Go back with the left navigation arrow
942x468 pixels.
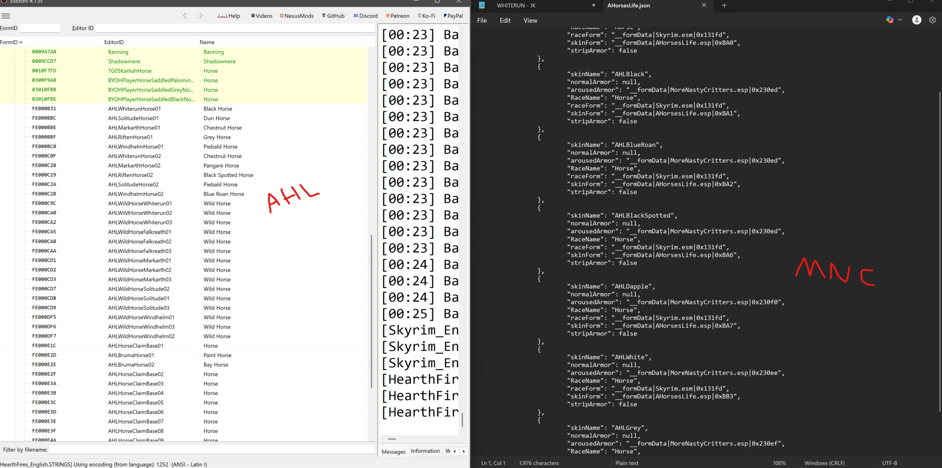click(185, 16)
